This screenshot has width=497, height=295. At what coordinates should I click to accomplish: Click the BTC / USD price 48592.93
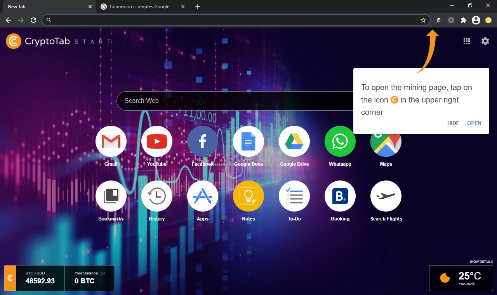(x=40, y=278)
